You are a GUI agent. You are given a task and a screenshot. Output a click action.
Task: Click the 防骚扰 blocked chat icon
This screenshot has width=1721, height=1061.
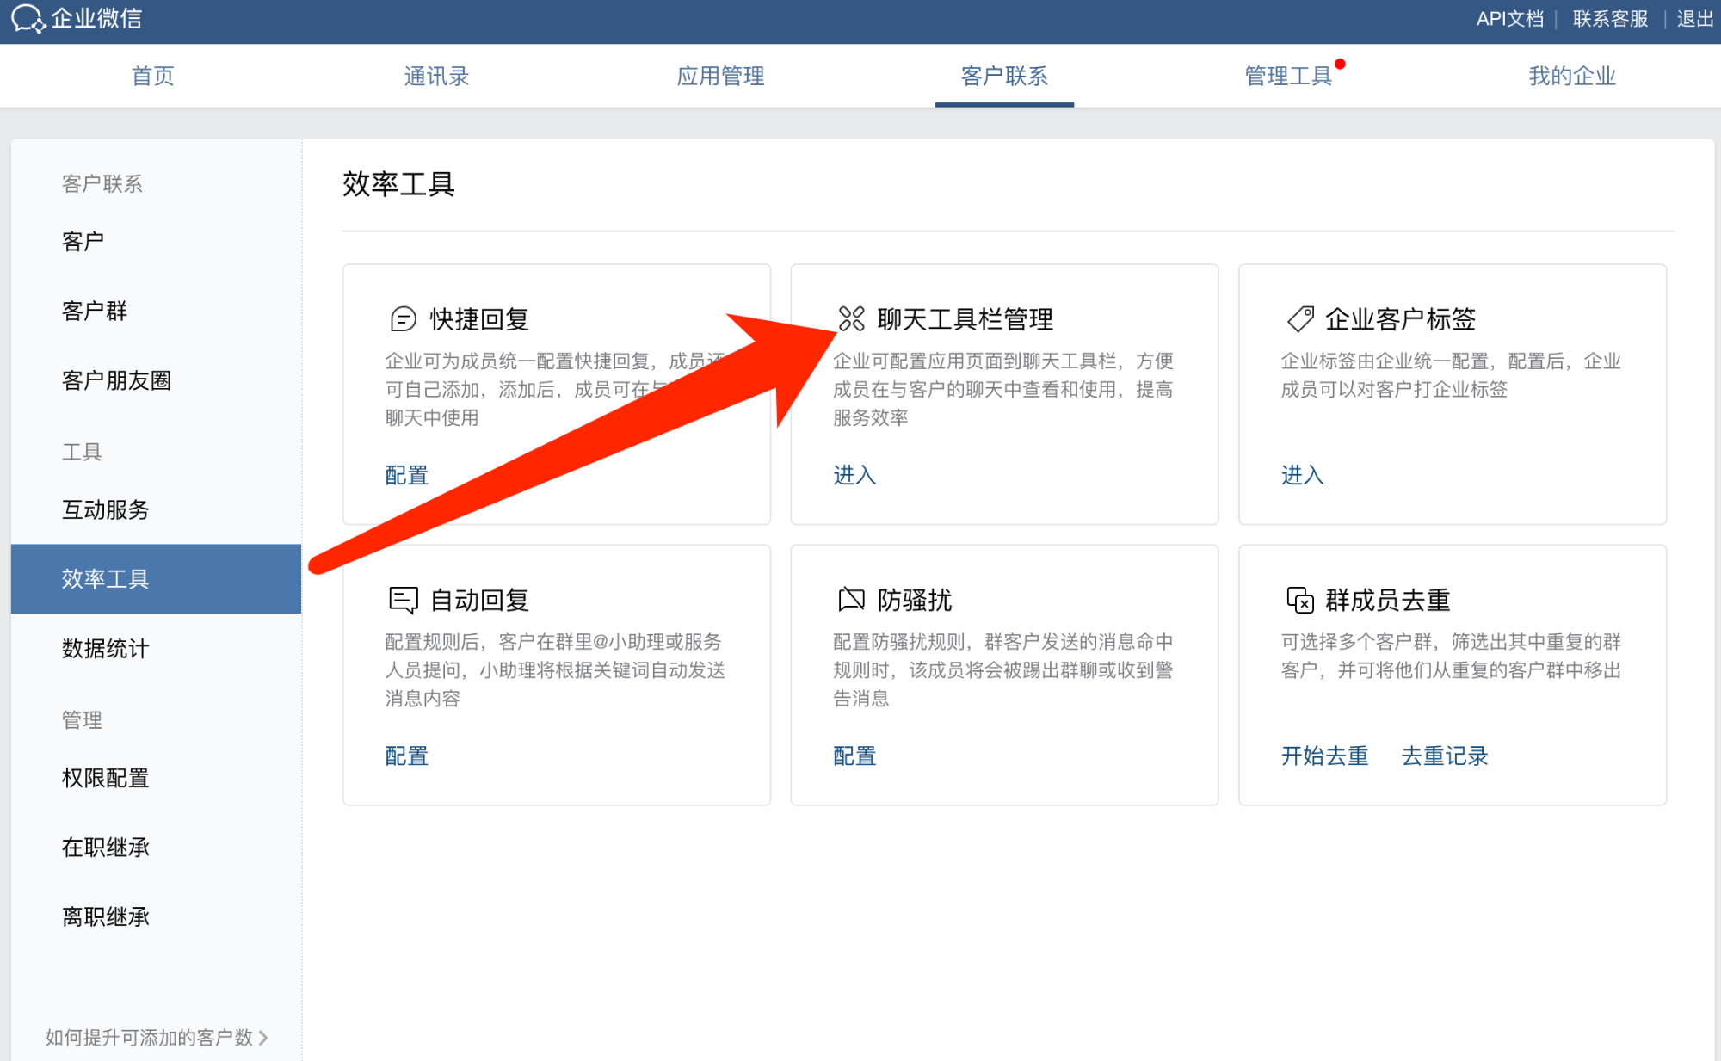coord(851,600)
